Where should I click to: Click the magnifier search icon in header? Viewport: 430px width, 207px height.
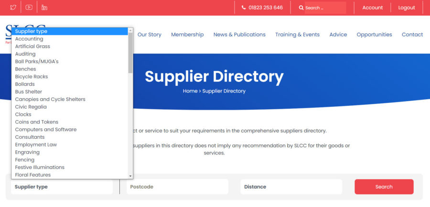(301, 8)
